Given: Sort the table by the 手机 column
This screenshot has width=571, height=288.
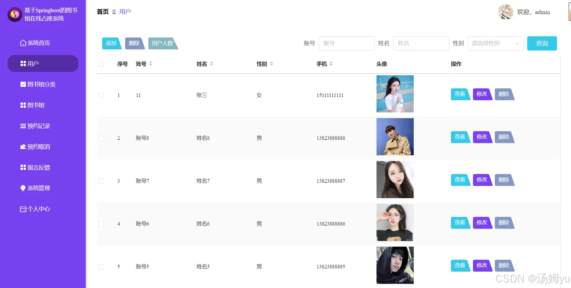Looking at the screenshot, I should coord(331,64).
